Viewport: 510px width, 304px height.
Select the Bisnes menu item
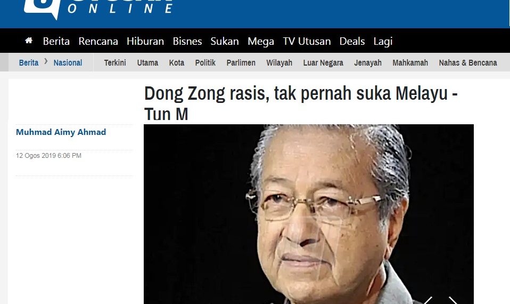(187, 41)
